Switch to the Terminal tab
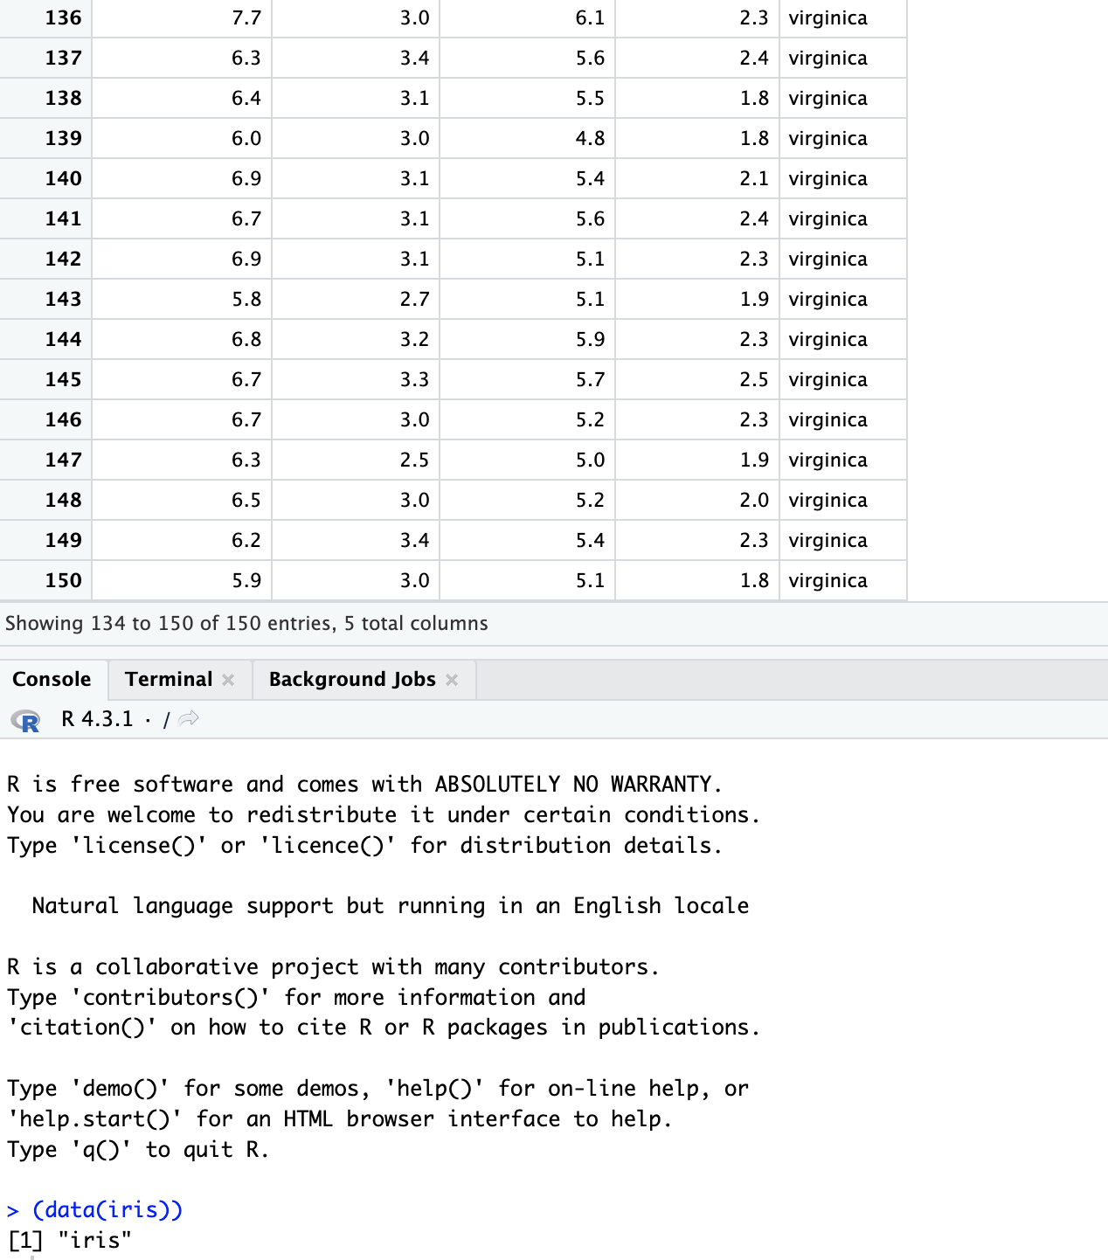1108x1260 pixels. tap(169, 679)
